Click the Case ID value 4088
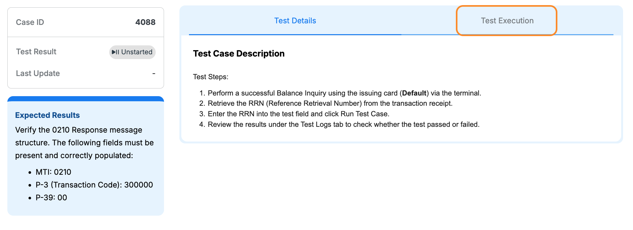Screen dimensions: 633x230 pyautogui.click(x=145, y=22)
